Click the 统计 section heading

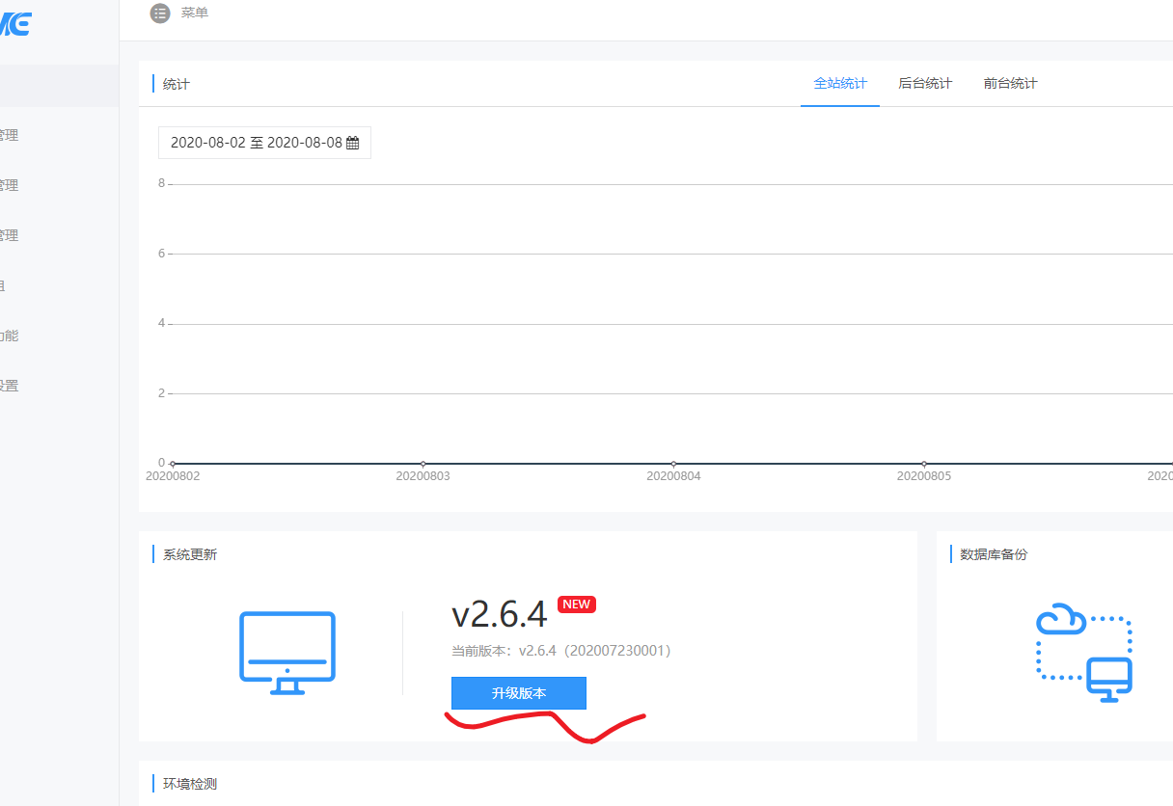tap(177, 85)
